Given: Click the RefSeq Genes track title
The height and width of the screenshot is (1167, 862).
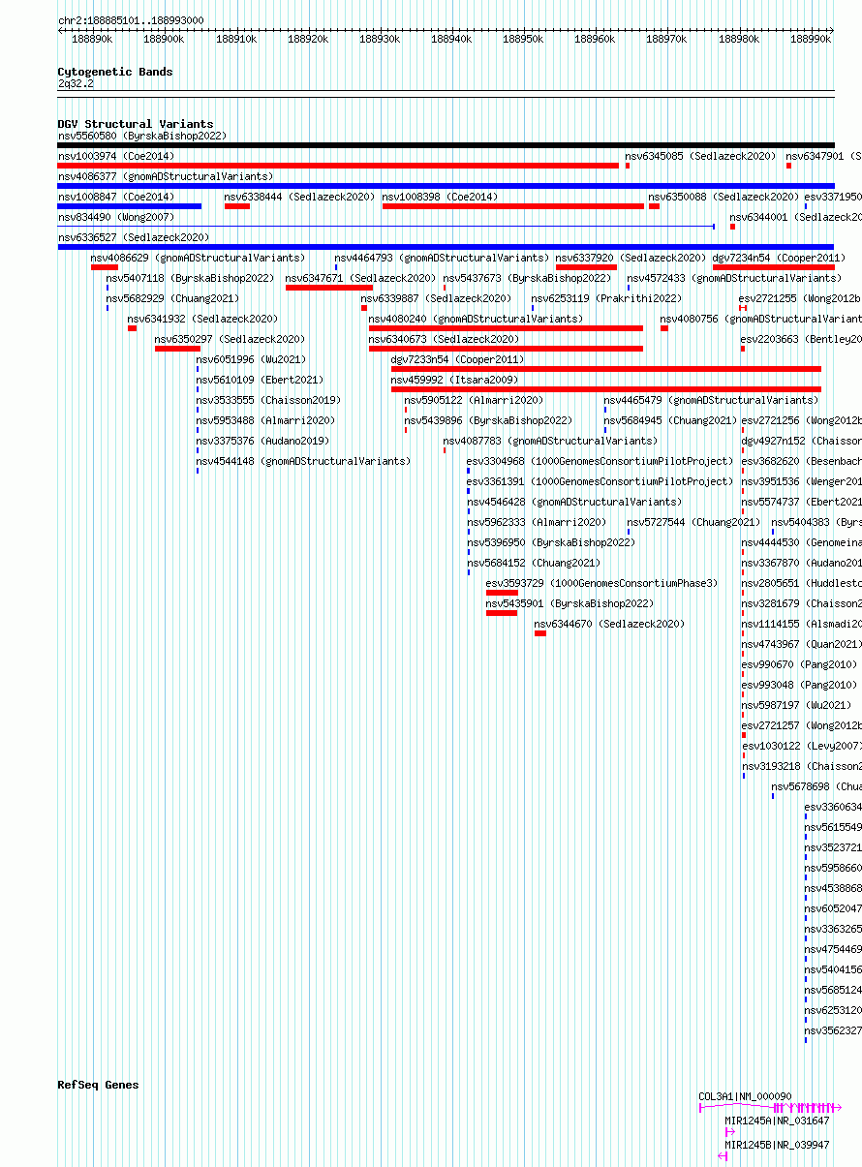Looking at the screenshot, I should tap(98, 1085).
